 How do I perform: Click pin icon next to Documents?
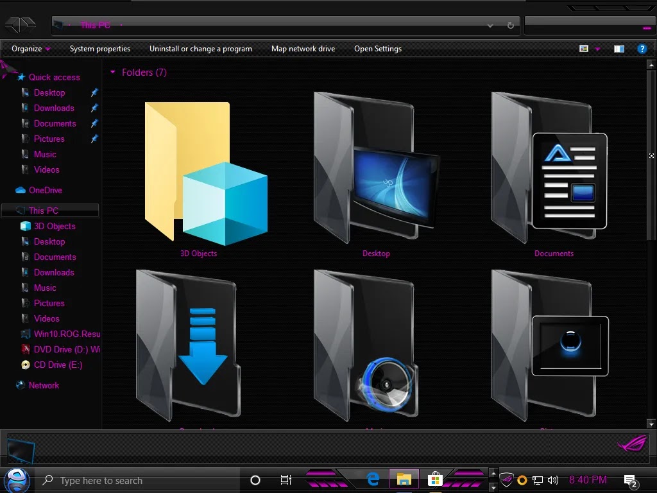(94, 124)
